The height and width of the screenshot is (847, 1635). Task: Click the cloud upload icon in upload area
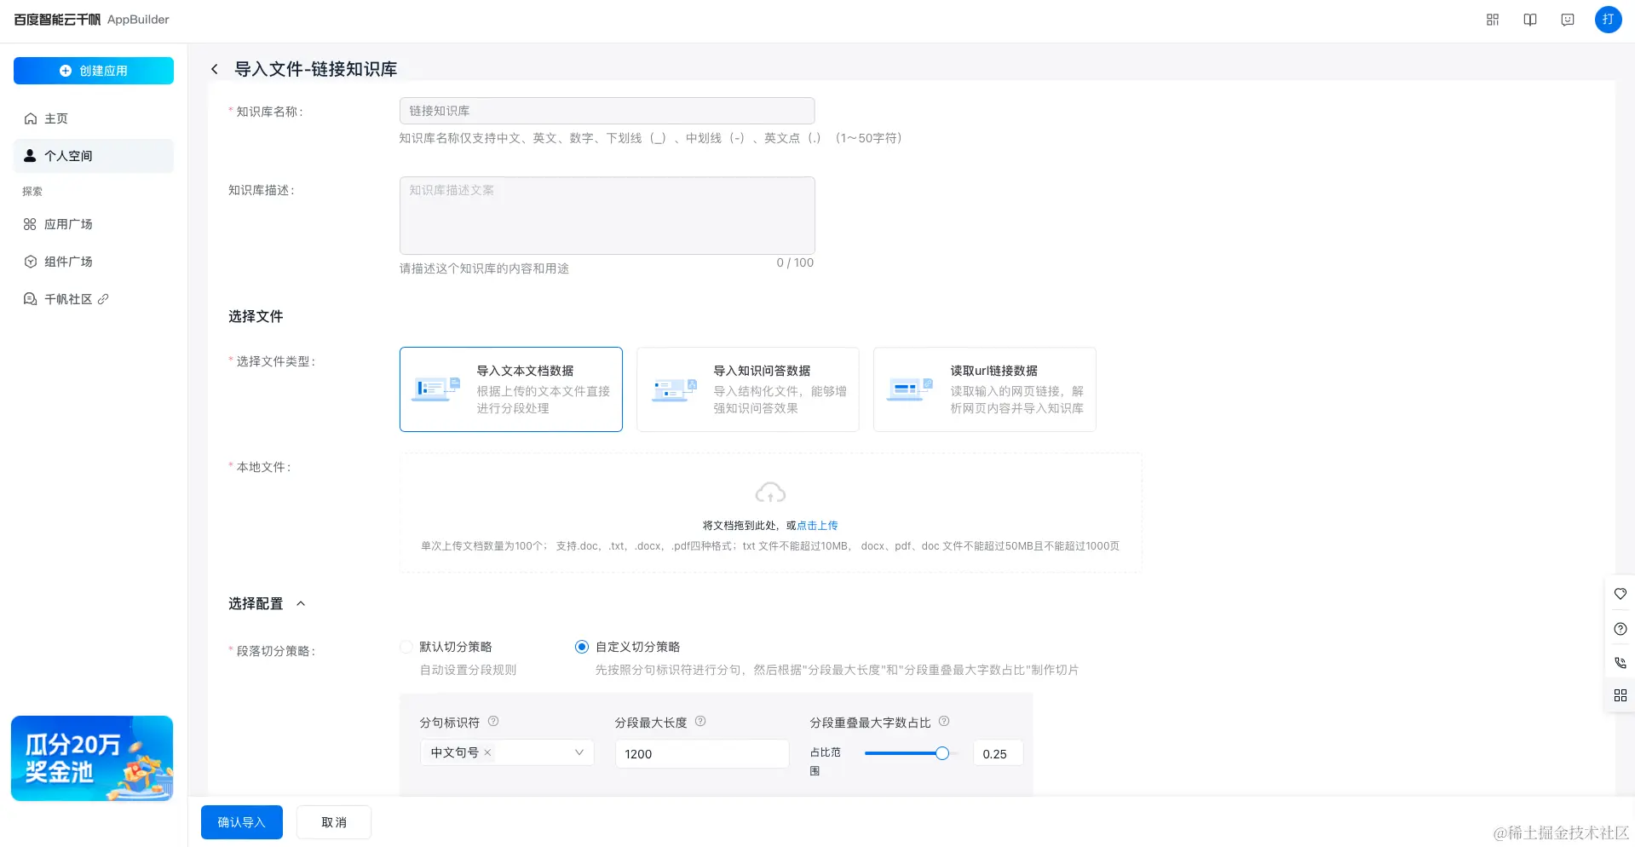(770, 493)
